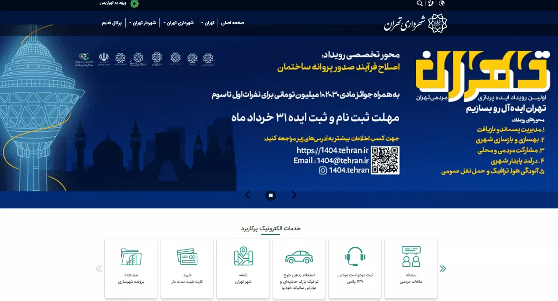Advance to the next banner slide arrow
This screenshot has width=558, height=301.
pos(294,195)
